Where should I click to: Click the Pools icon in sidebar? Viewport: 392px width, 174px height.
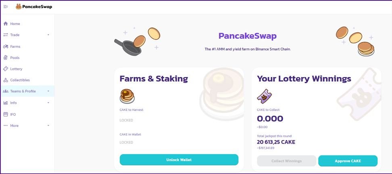click(6, 58)
